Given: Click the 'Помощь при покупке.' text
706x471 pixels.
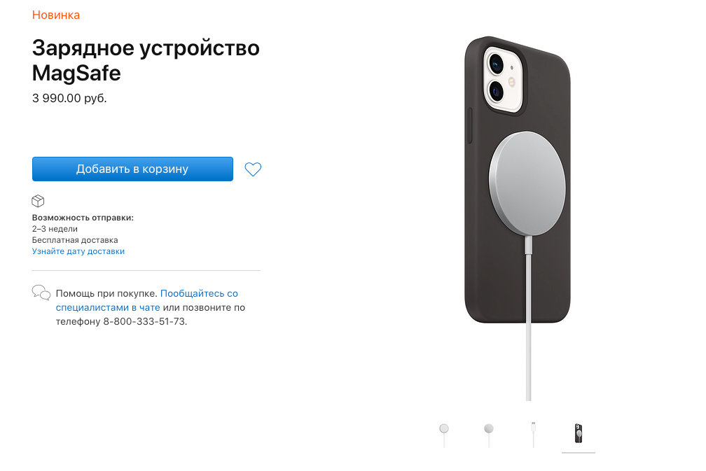Looking at the screenshot, I should pos(106,293).
